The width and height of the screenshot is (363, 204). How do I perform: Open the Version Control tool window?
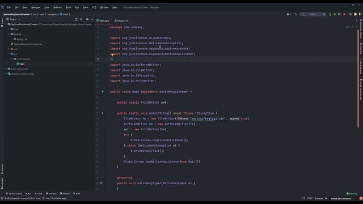[x=14, y=194]
